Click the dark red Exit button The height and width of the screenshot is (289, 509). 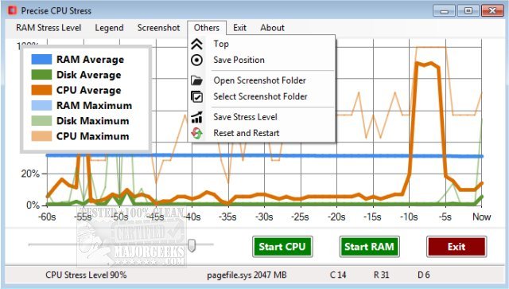click(457, 247)
